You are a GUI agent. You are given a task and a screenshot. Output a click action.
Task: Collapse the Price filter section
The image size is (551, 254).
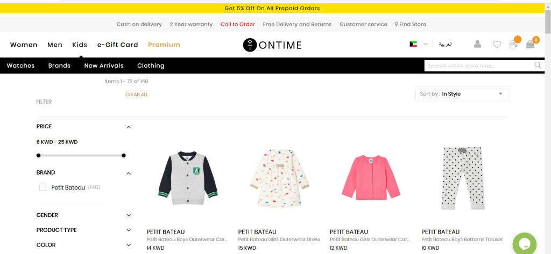point(129,127)
